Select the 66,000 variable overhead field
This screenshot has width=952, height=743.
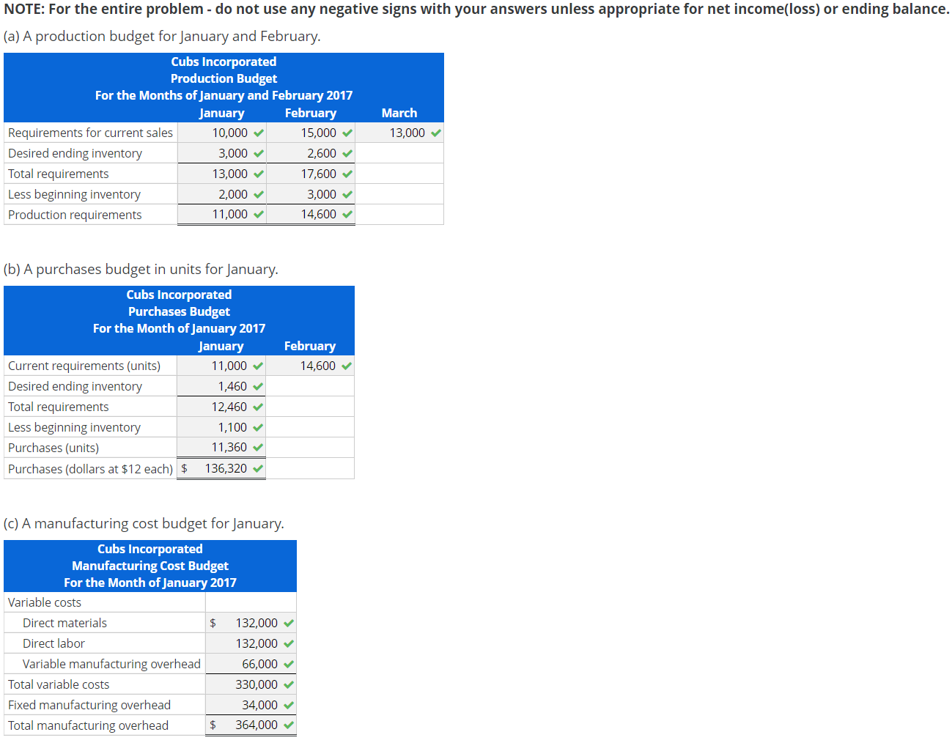[x=251, y=664]
